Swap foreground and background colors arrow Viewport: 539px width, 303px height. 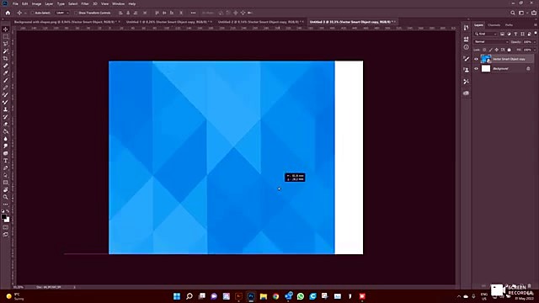[x=8, y=211]
